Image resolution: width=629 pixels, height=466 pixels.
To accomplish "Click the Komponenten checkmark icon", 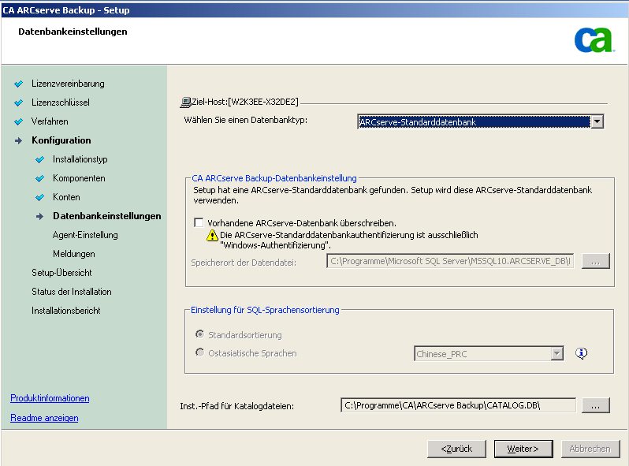I will [x=39, y=178].
